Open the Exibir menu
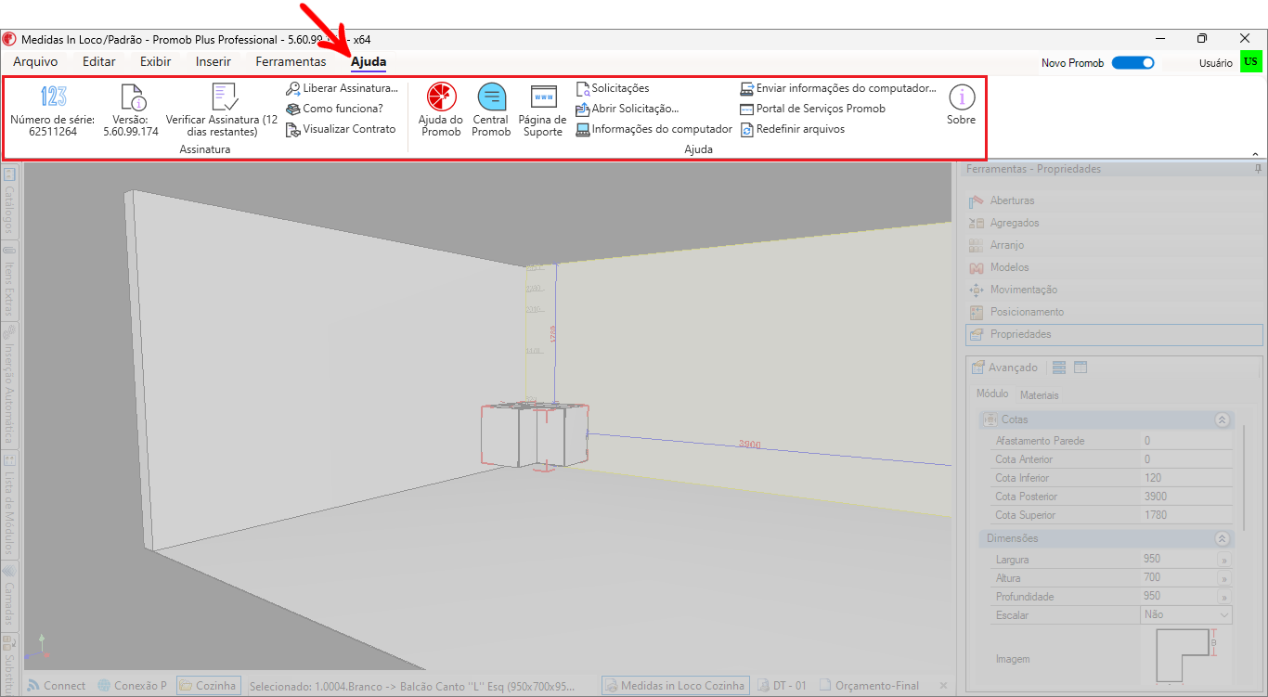The width and height of the screenshot is (1268, 697). (x=156, y=62)
